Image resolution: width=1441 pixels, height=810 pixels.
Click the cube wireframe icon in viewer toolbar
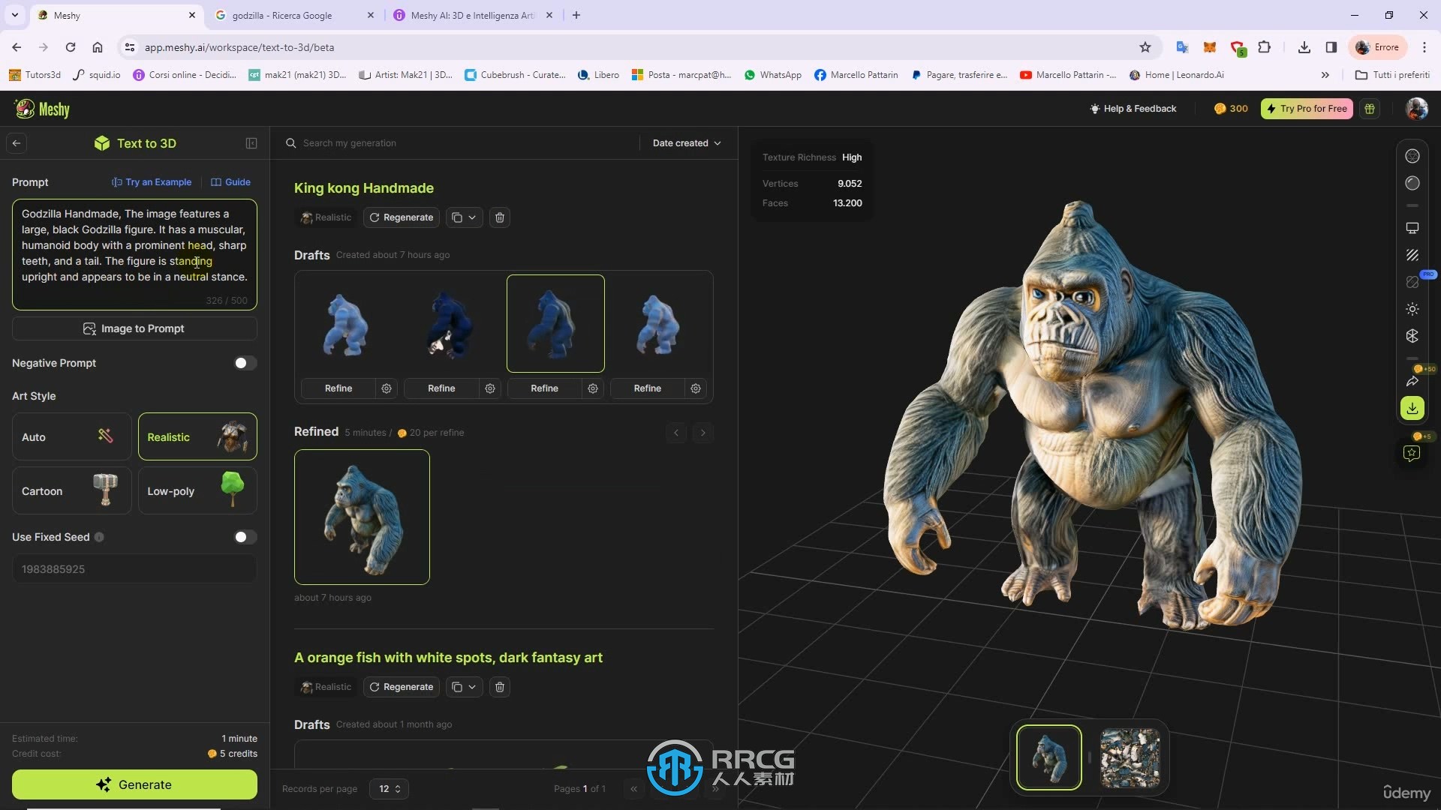click(1412, 336)
